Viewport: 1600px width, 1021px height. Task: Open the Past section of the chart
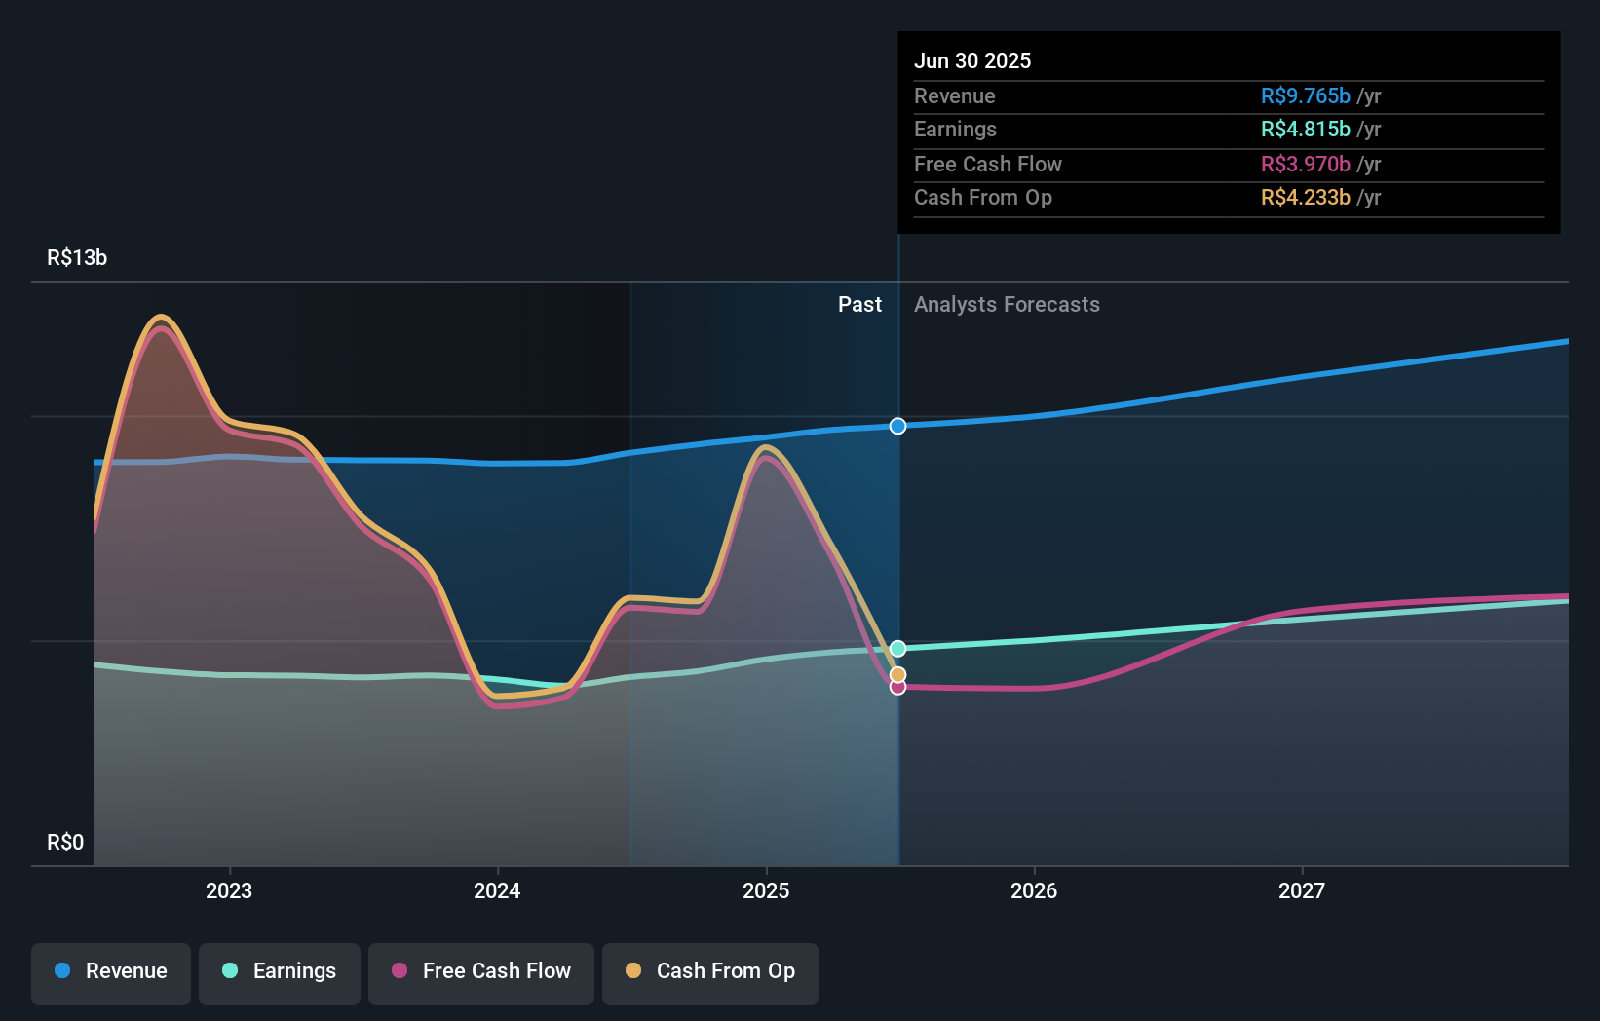(x=859, y=304)
